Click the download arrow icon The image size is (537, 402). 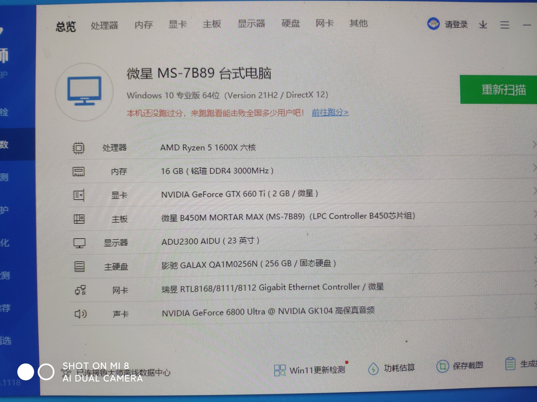pyautogui.click(x=483, y=25)
